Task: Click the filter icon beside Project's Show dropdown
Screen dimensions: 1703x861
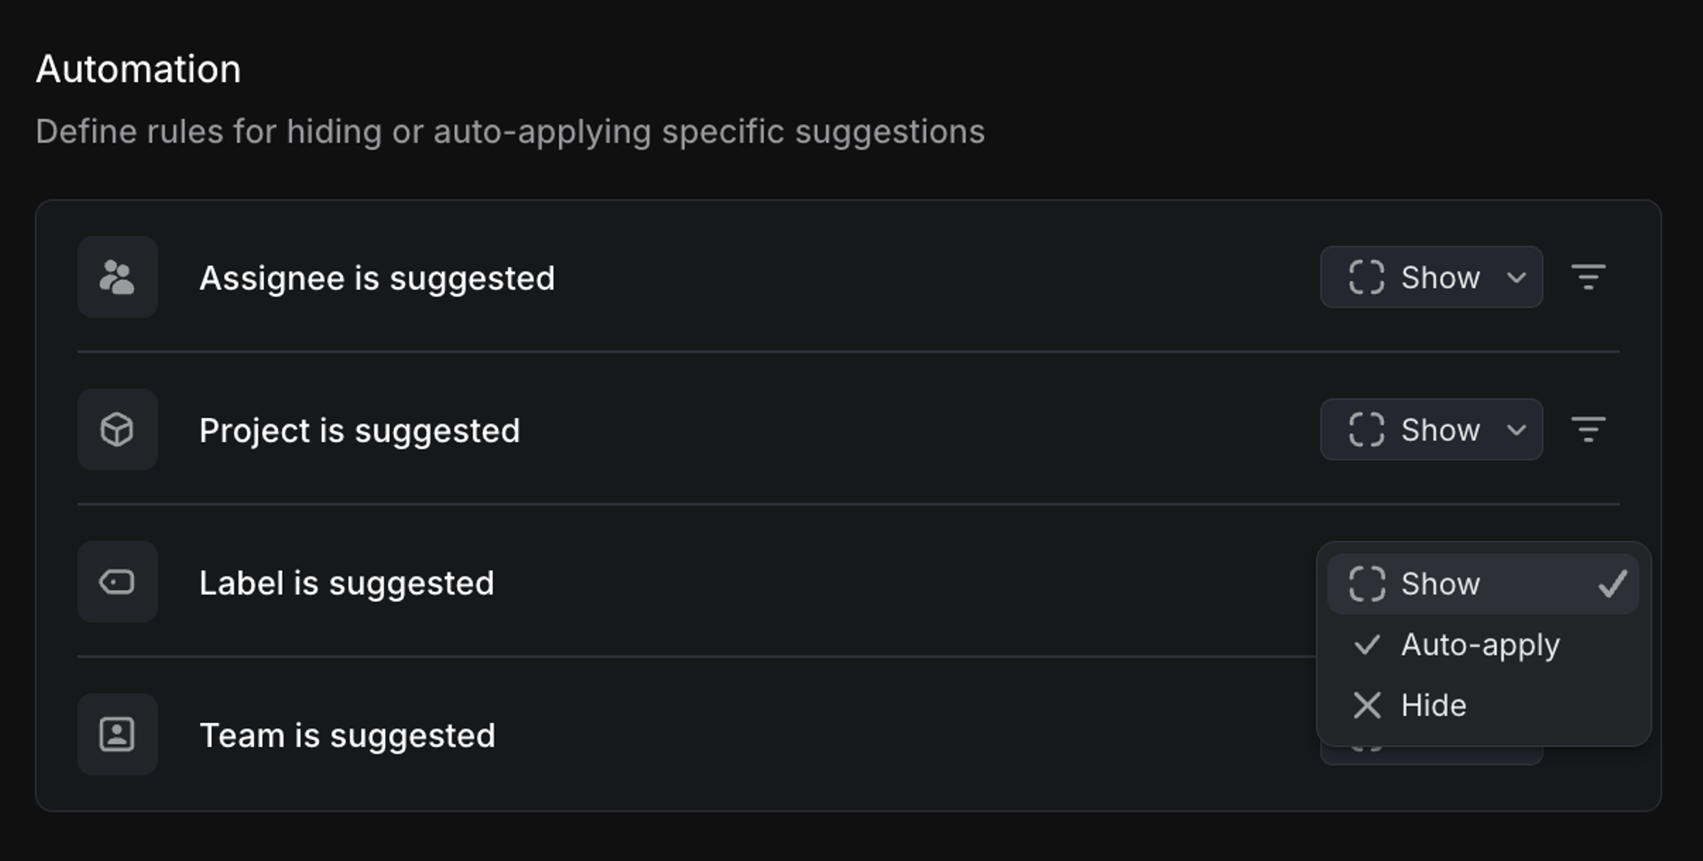Action: 1589,430
